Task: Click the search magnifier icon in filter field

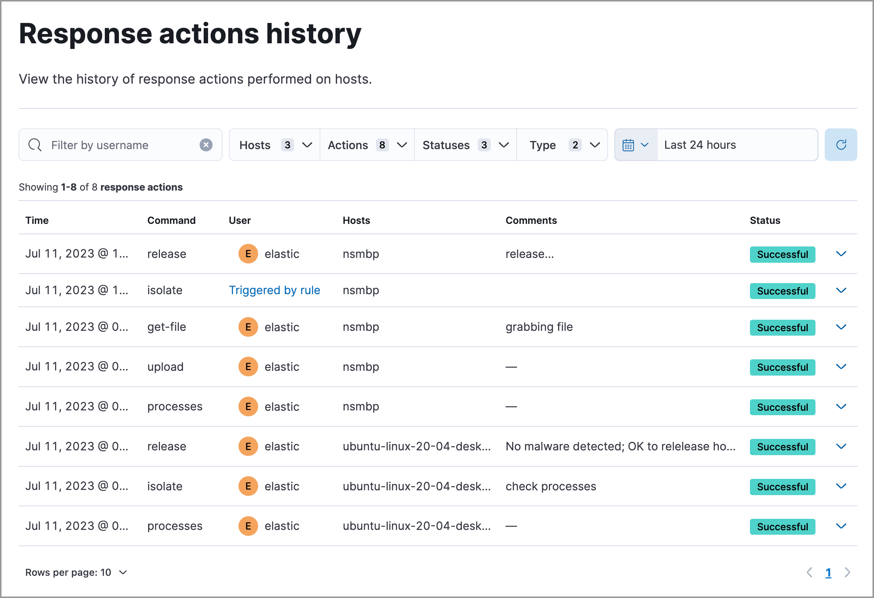Action: point(34,145)
